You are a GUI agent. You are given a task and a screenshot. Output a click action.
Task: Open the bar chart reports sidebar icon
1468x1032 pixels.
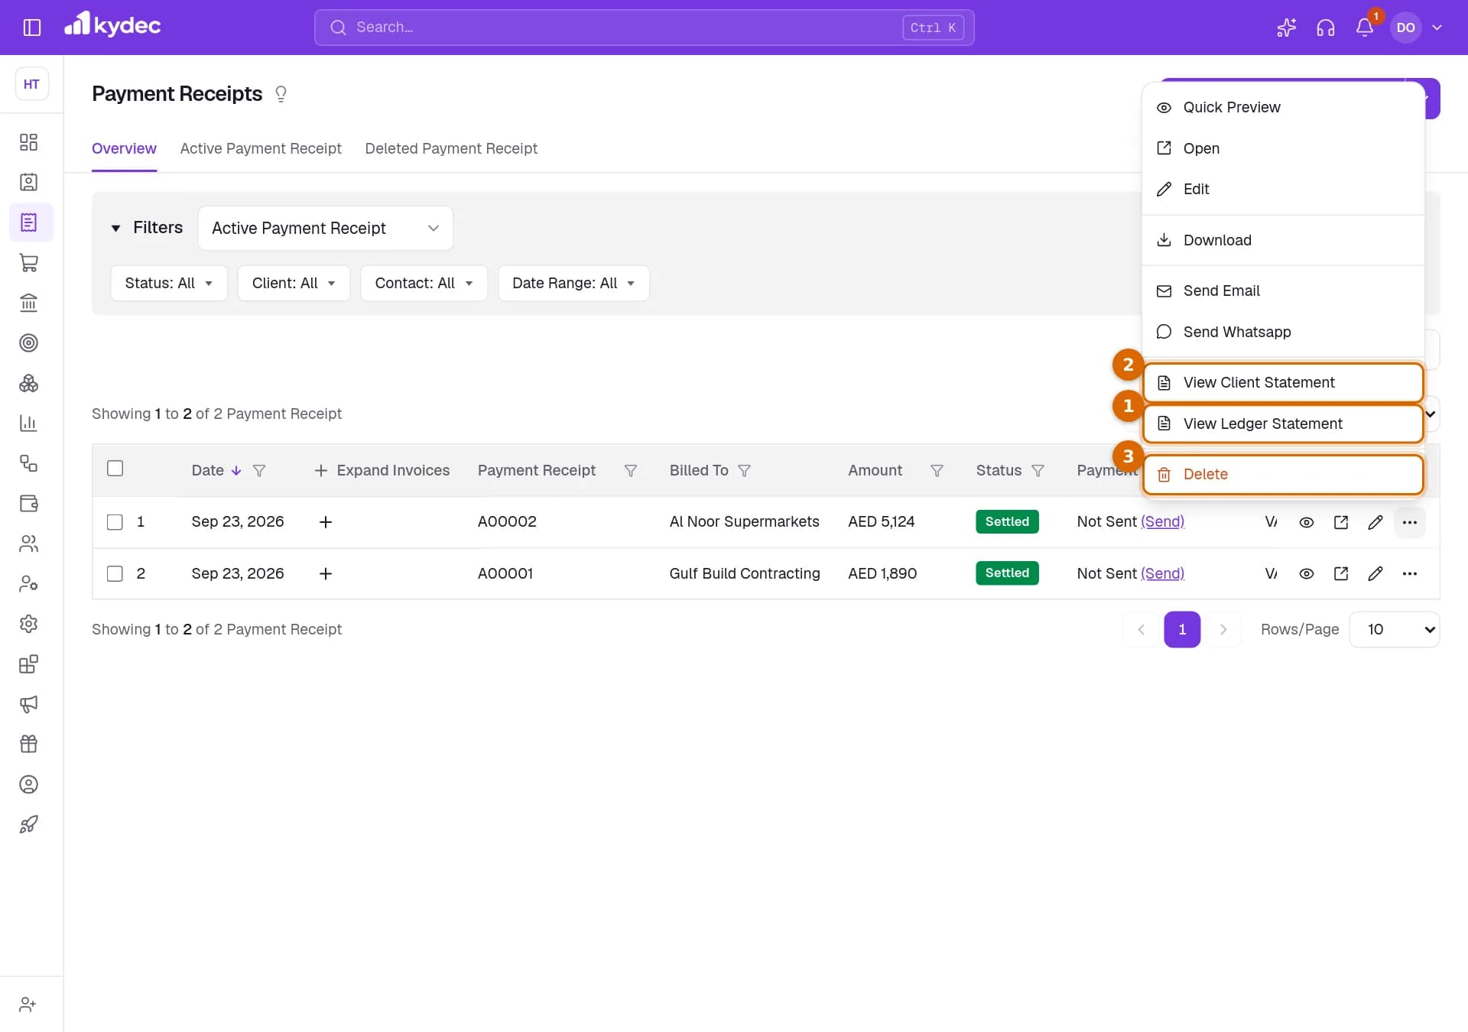pyautogui.click(x=28, y=424)
